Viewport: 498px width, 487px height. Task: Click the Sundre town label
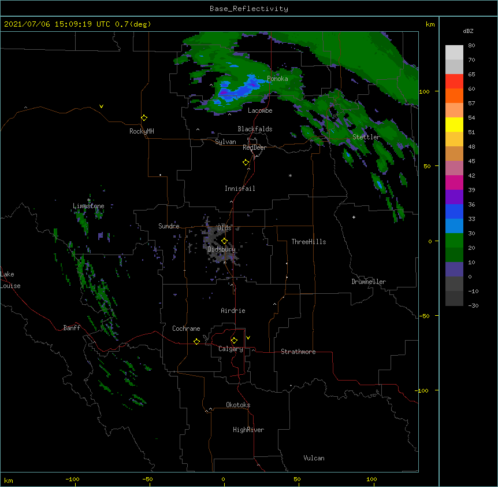tap(169, 226)
